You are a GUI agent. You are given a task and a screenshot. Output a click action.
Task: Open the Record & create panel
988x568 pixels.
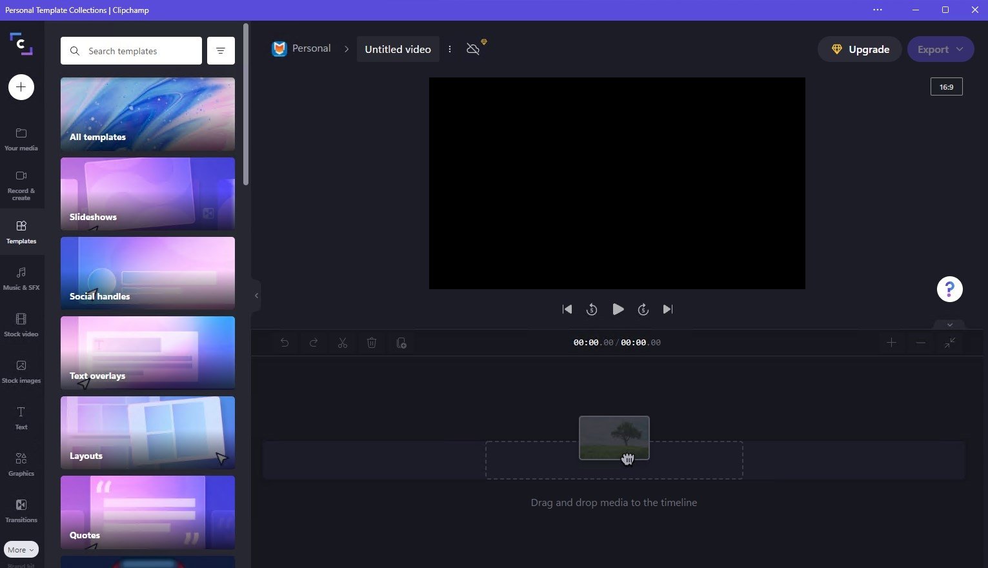pyautogui.click(x=21, y=185)
